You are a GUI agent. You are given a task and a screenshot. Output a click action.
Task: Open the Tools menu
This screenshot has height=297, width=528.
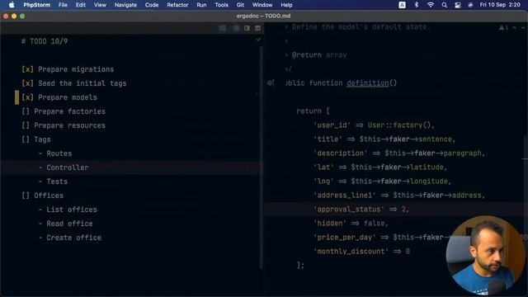coord(221,5)
